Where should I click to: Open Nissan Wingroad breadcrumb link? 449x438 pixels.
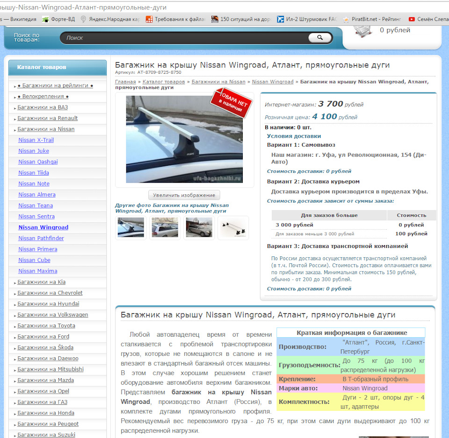click(273, 82)
